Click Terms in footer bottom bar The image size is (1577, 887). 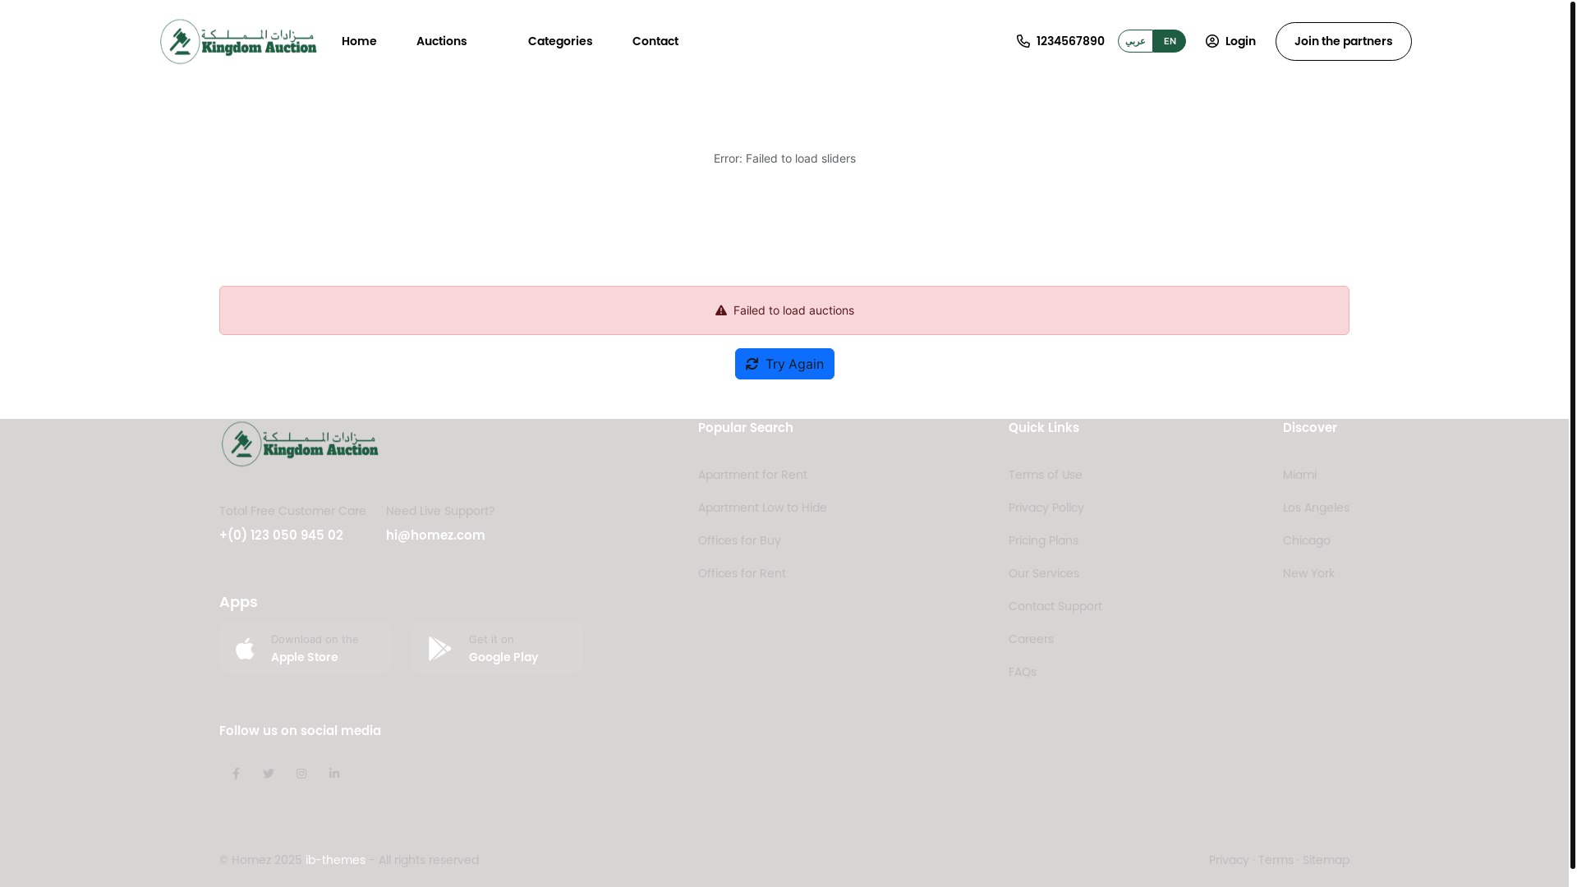pyautogui.click(x=1276, y=860)
